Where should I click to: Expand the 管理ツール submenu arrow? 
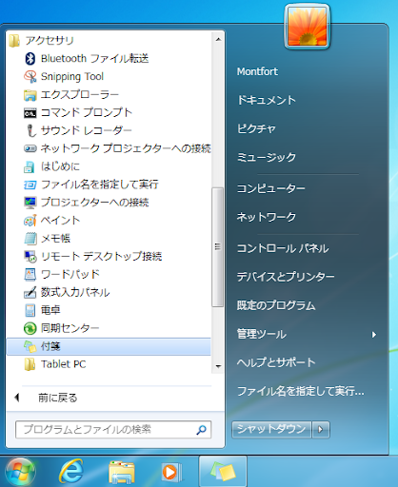374,335
